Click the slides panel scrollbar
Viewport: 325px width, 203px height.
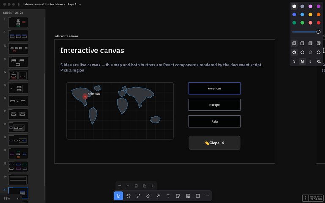pyautogui.click(x=44, y=129)
